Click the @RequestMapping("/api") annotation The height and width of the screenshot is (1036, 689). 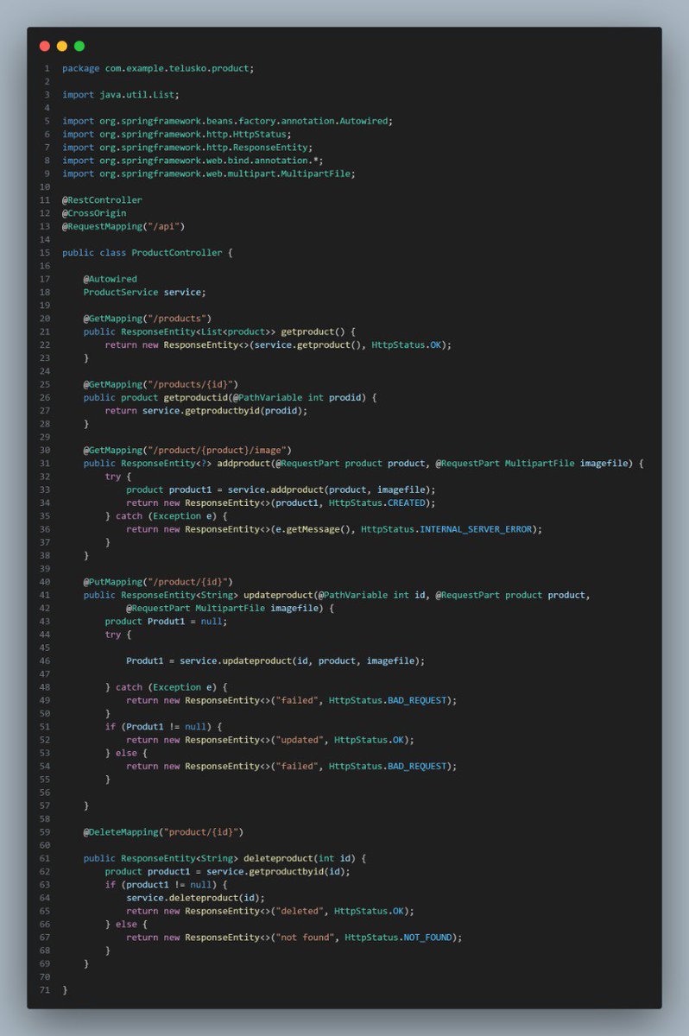point(123,226)
